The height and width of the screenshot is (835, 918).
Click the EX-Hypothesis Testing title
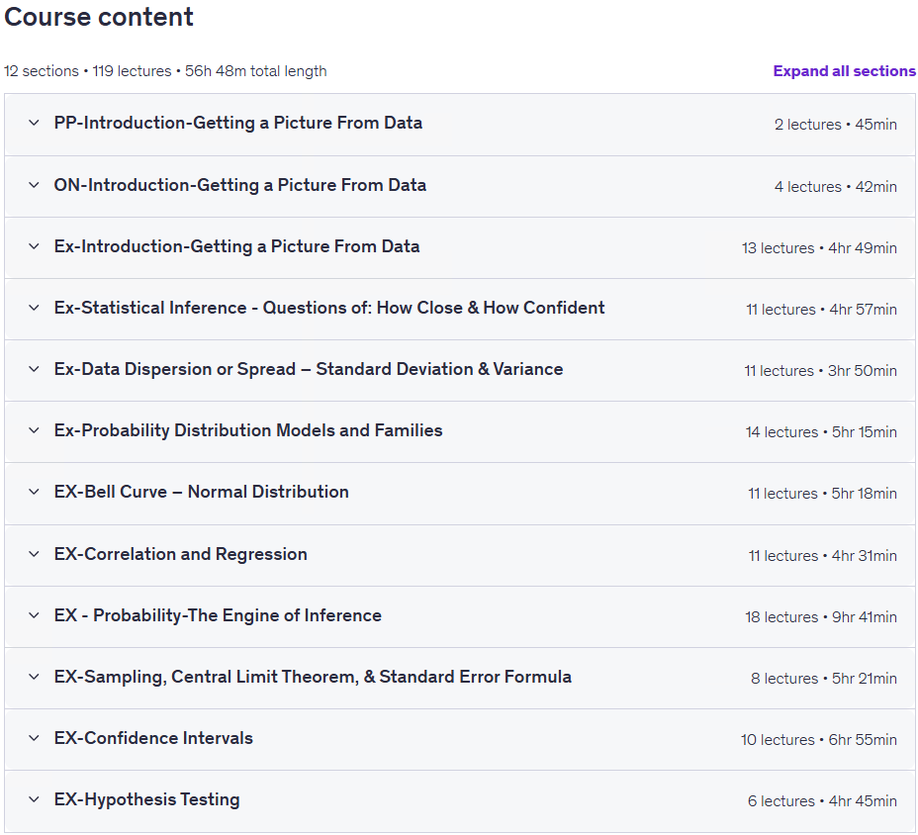[147, 799]
